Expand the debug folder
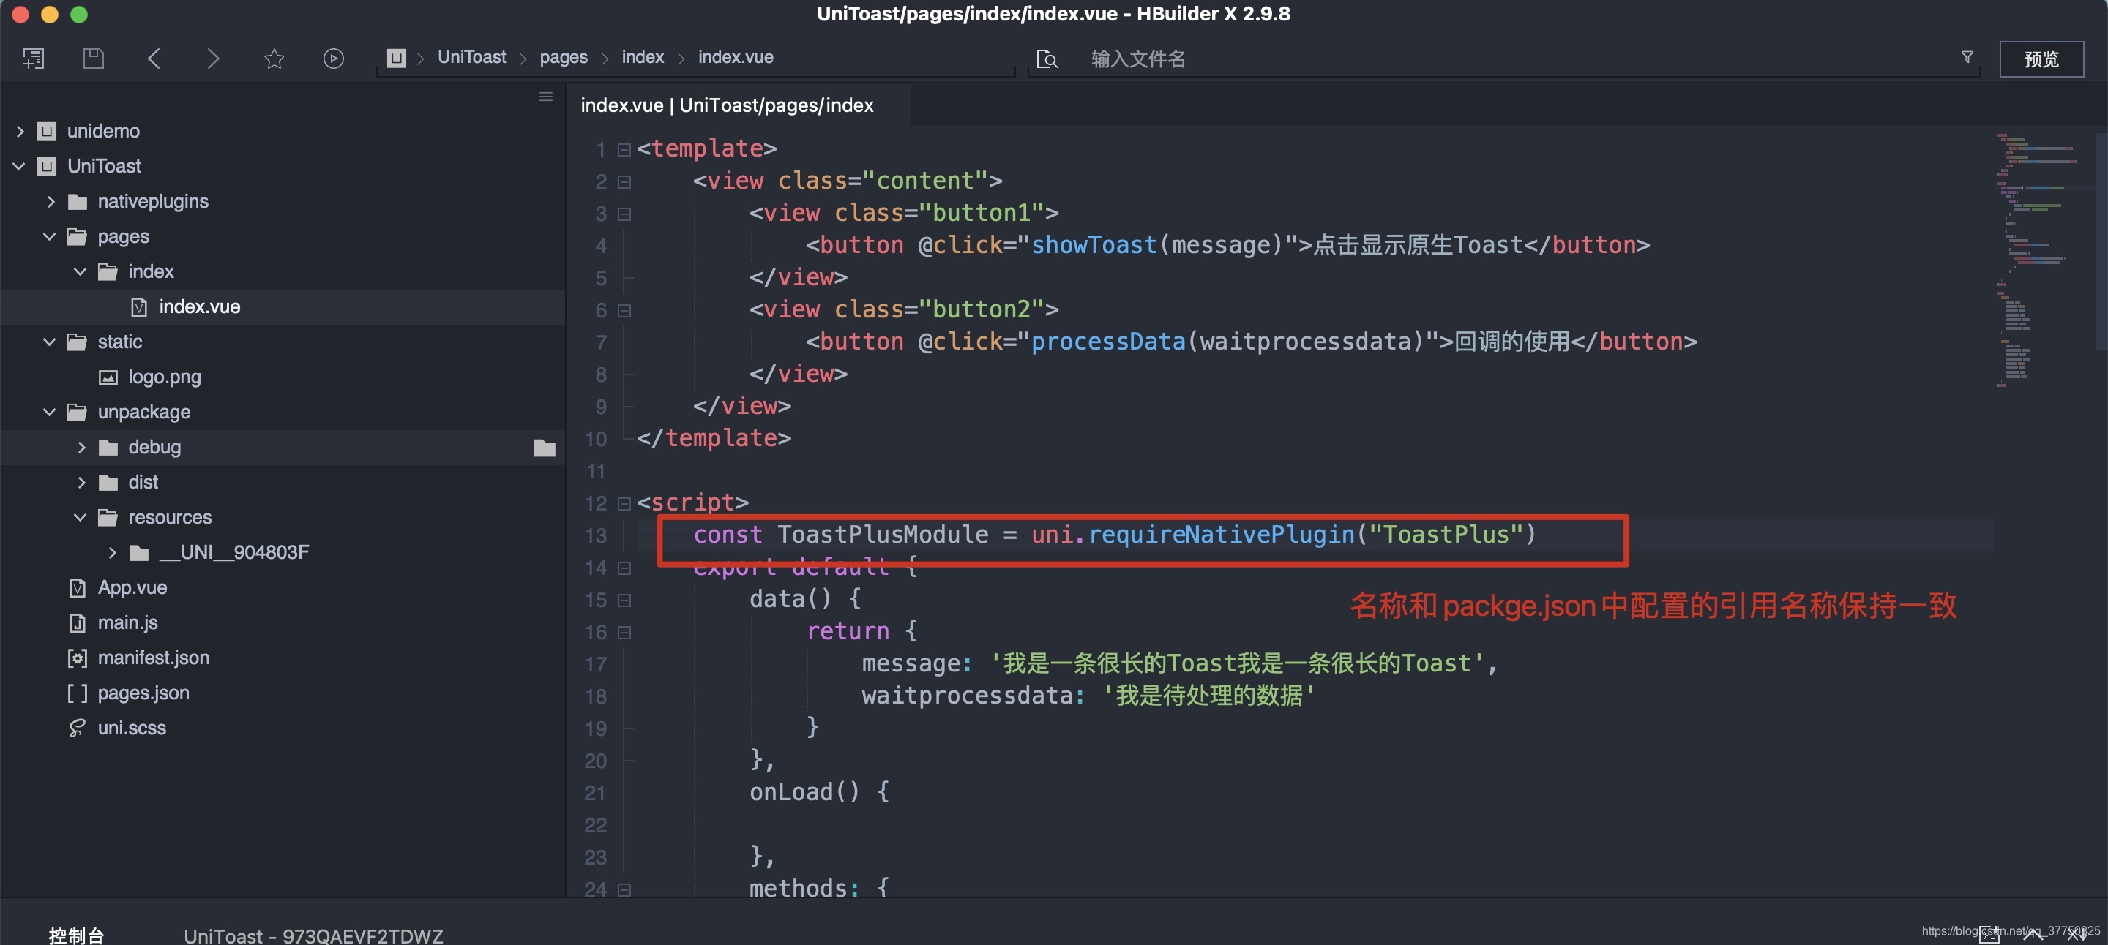 81,447
